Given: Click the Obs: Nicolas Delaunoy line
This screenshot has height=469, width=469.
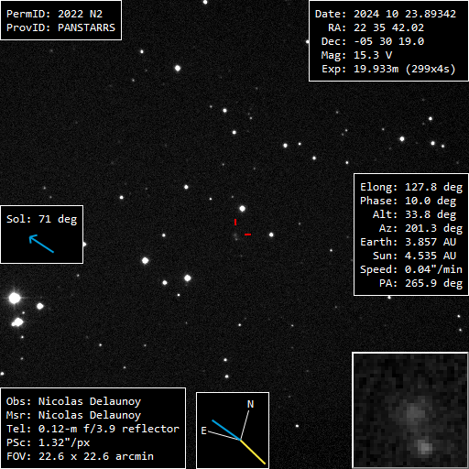Looking at the screenshot, I should click(73, 401).
